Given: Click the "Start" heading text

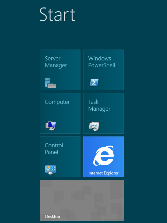Looking at the screenshot, I should 57,15.
